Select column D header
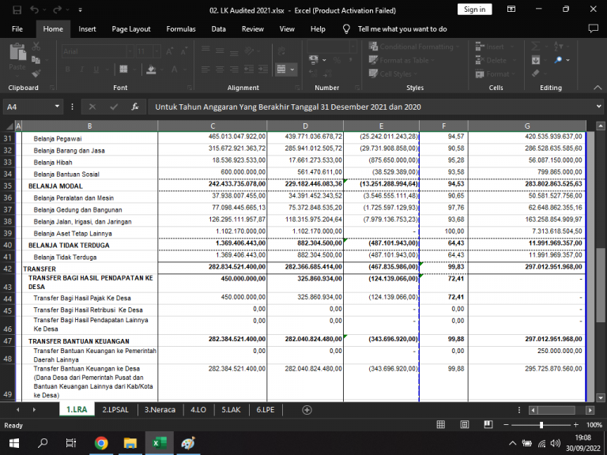 click(x=305, y=126)
